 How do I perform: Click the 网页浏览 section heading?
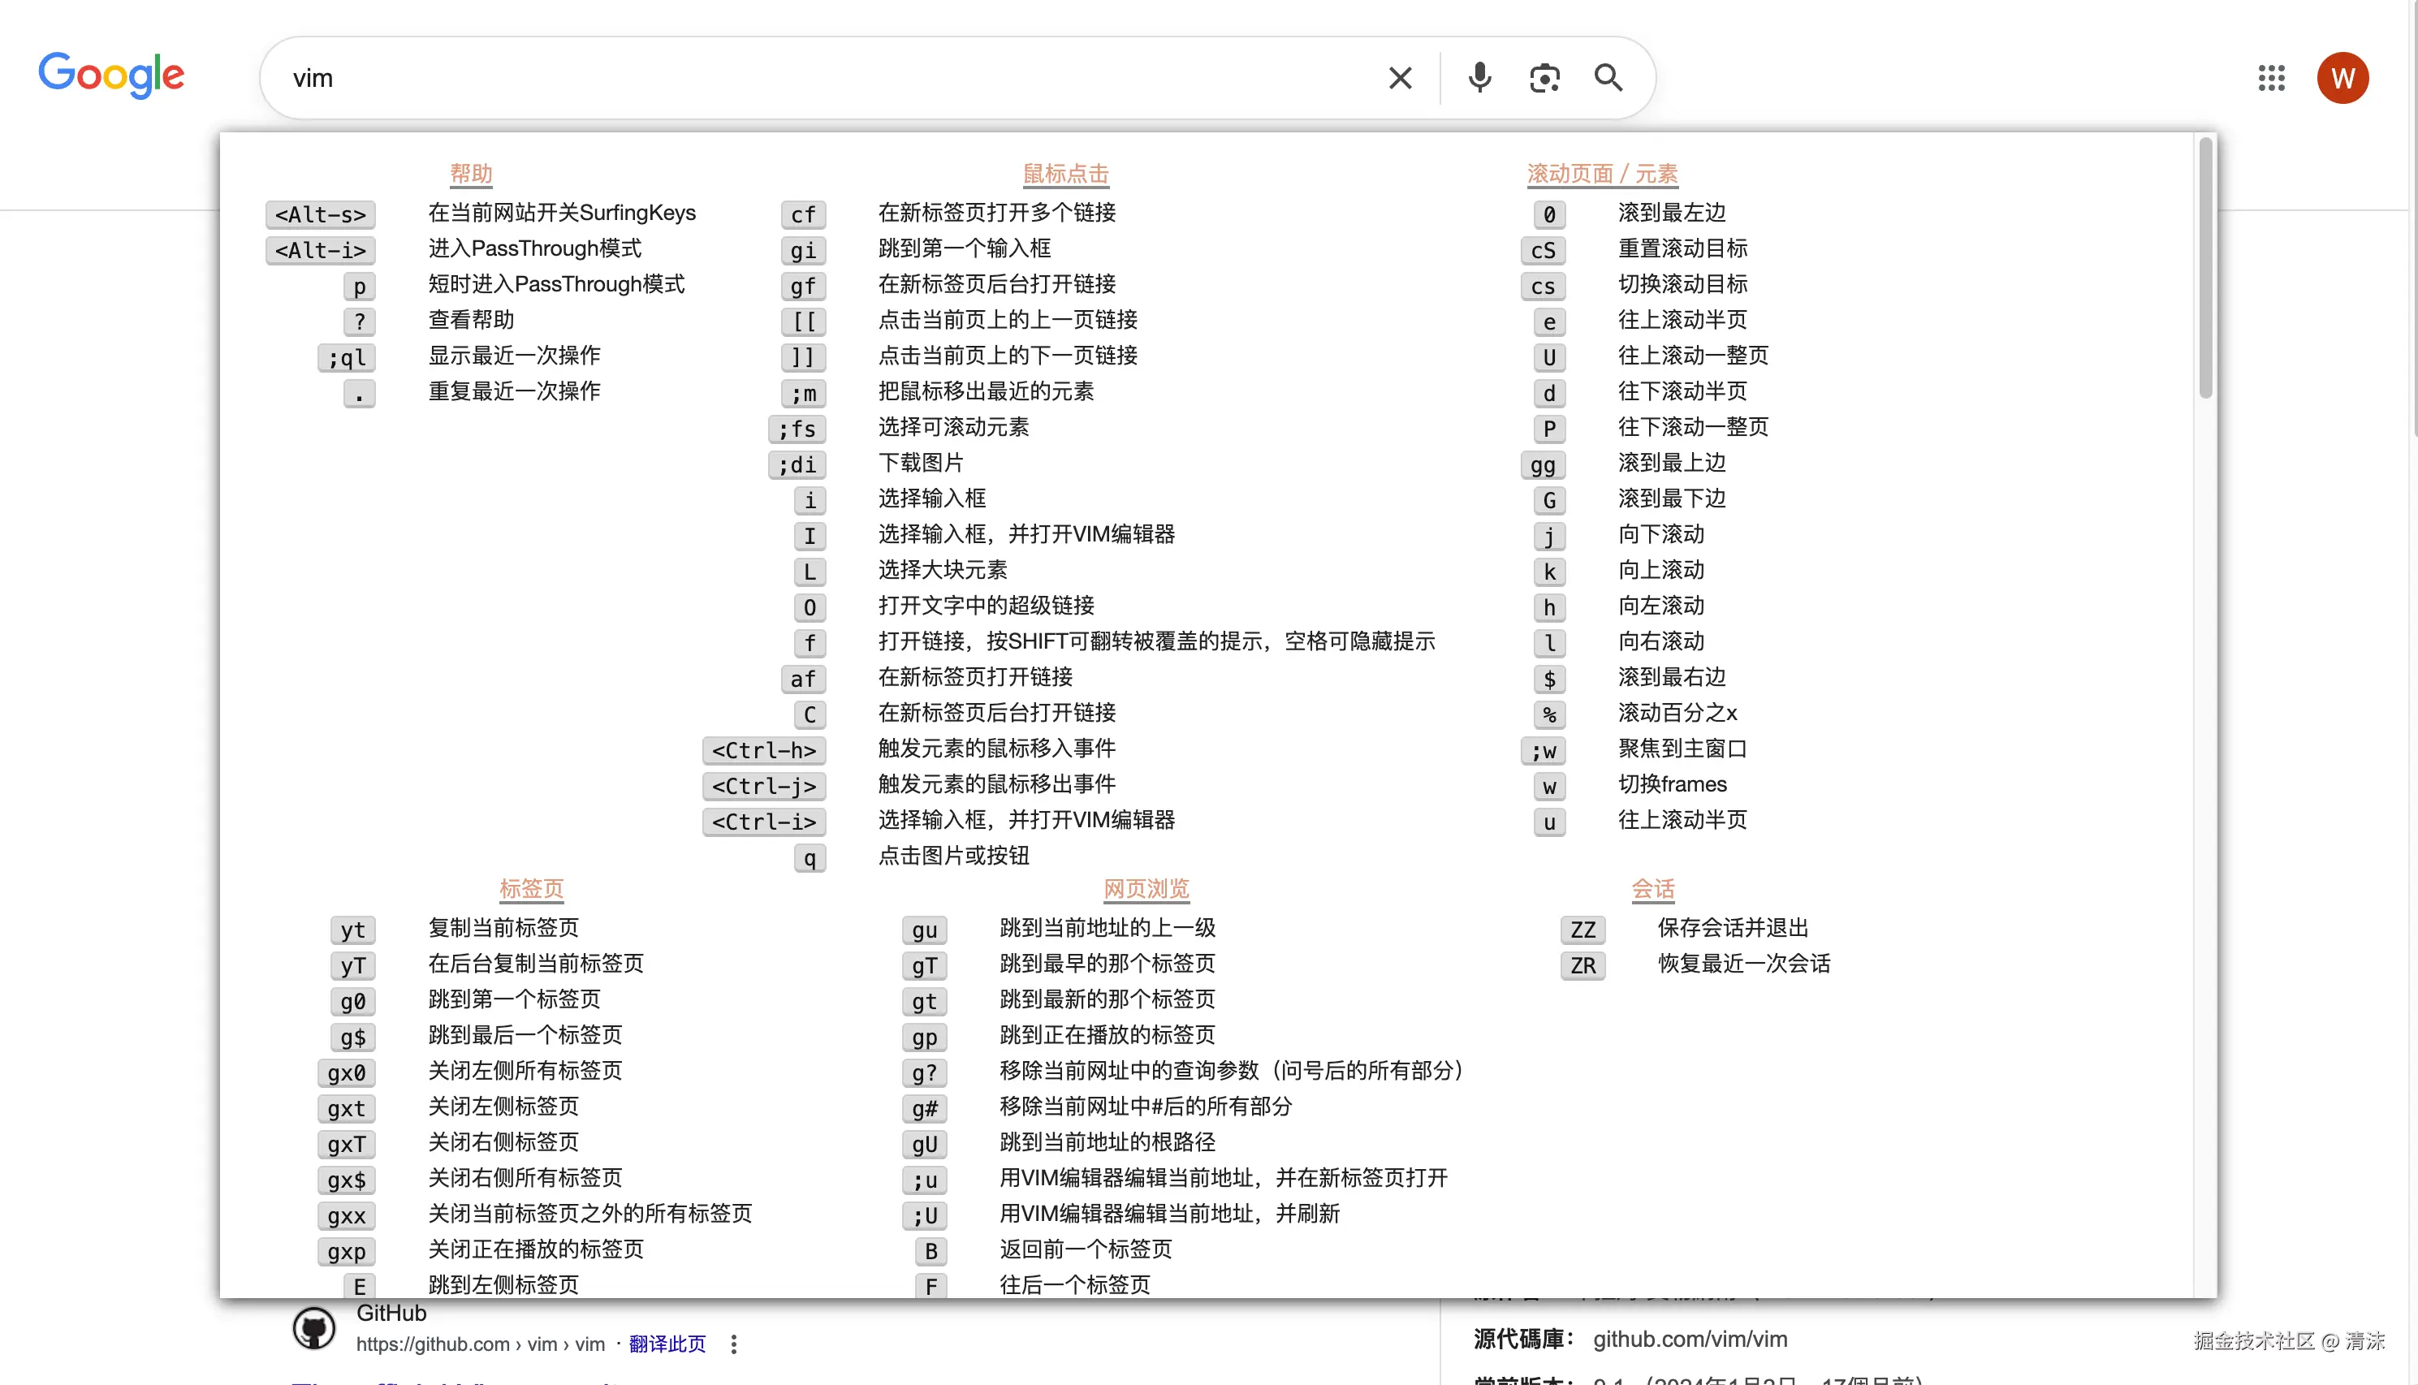pyautogui.click(x=1146, y=888)
